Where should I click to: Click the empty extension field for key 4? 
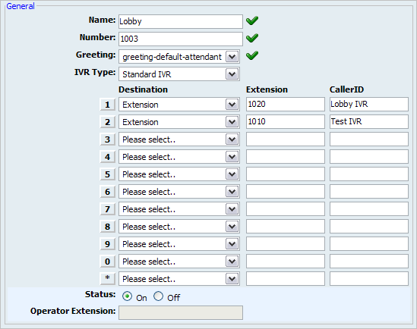tap(286, 156)
